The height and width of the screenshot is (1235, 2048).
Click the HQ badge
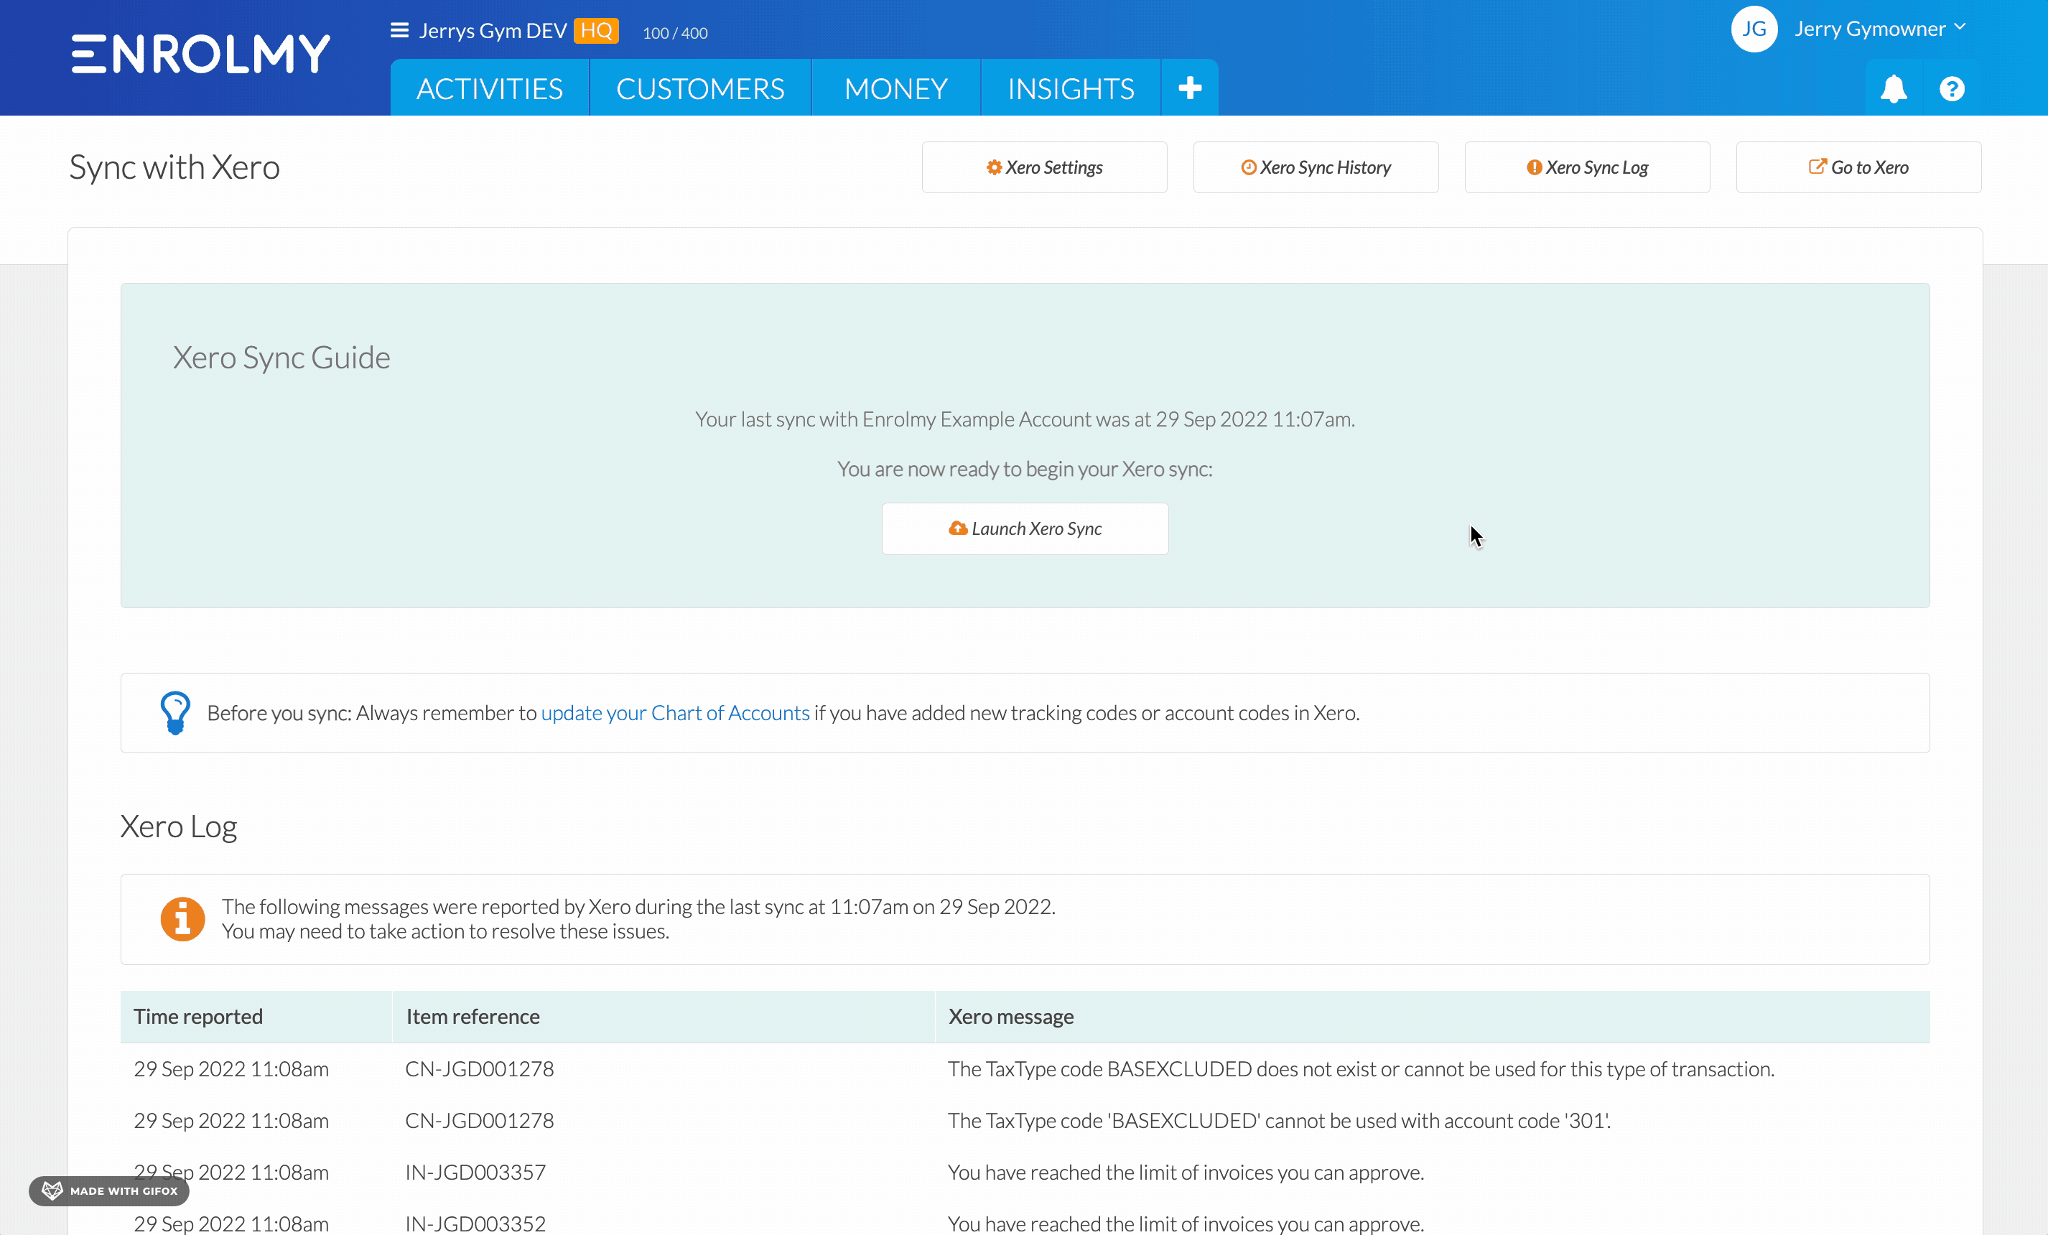pos(596,31)
